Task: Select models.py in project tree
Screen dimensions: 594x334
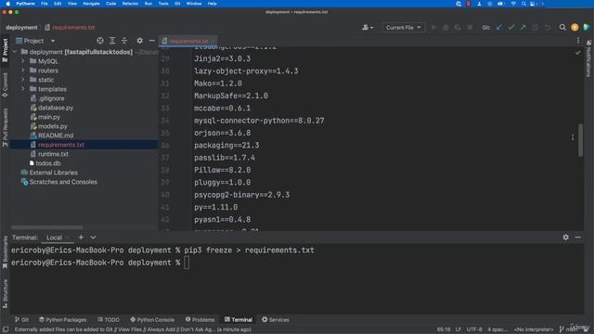Action: [x=52, y=126]
